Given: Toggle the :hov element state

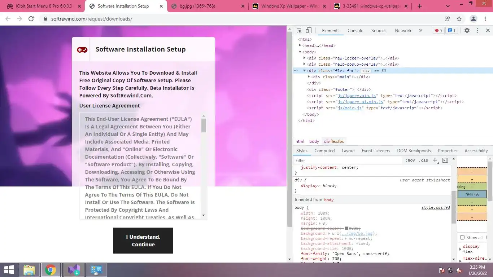Looking at the screenshot, I should point(410,160).
